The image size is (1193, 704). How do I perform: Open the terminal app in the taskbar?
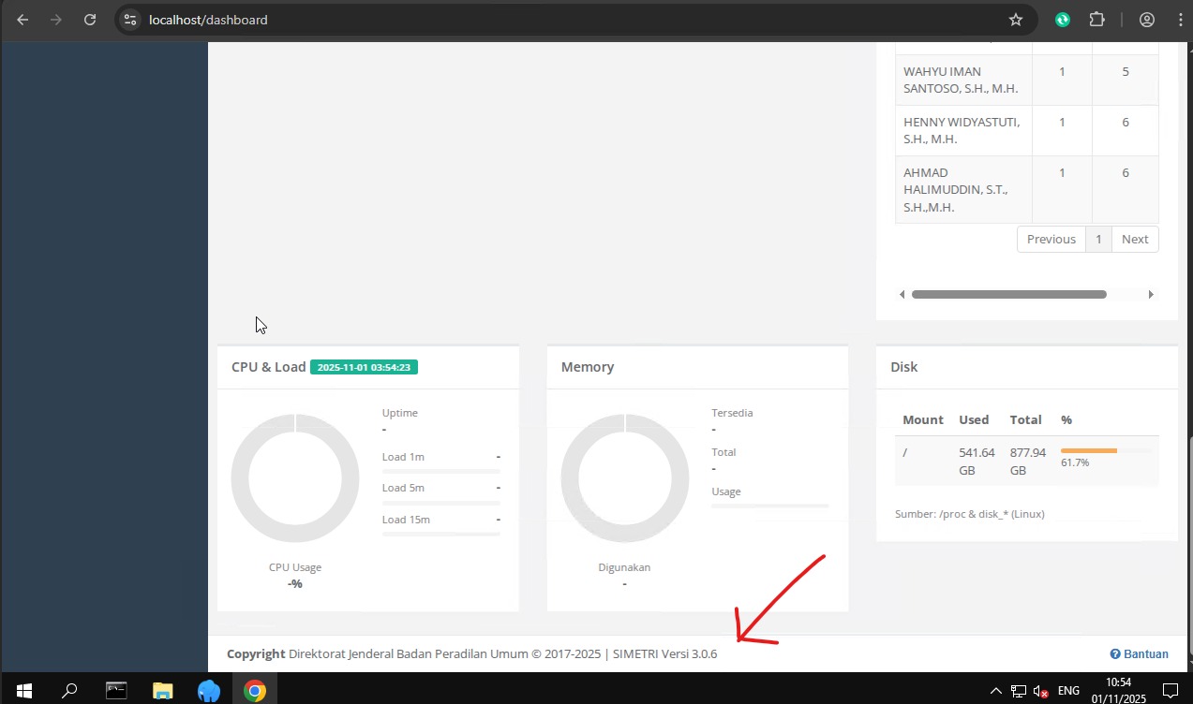[116, 692]
